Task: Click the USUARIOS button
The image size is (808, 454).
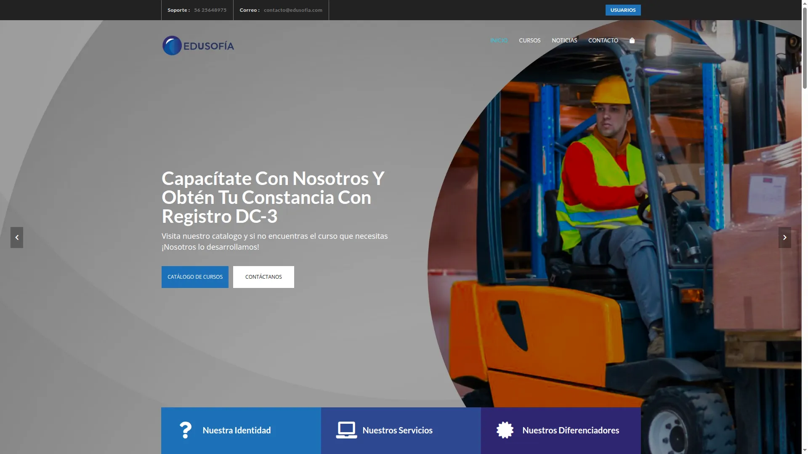Action: pyautogui.click(x=623, y=10)
